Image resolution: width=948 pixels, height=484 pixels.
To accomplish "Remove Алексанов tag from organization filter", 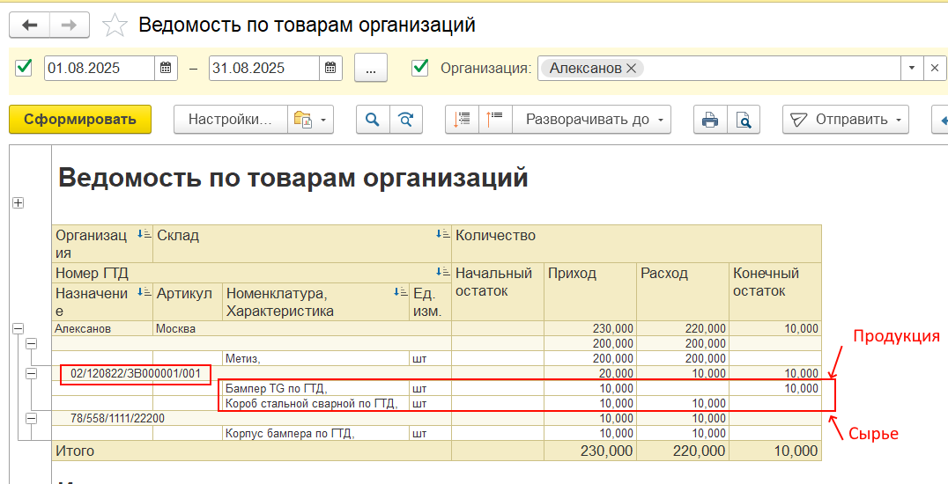I will (631, 69).
